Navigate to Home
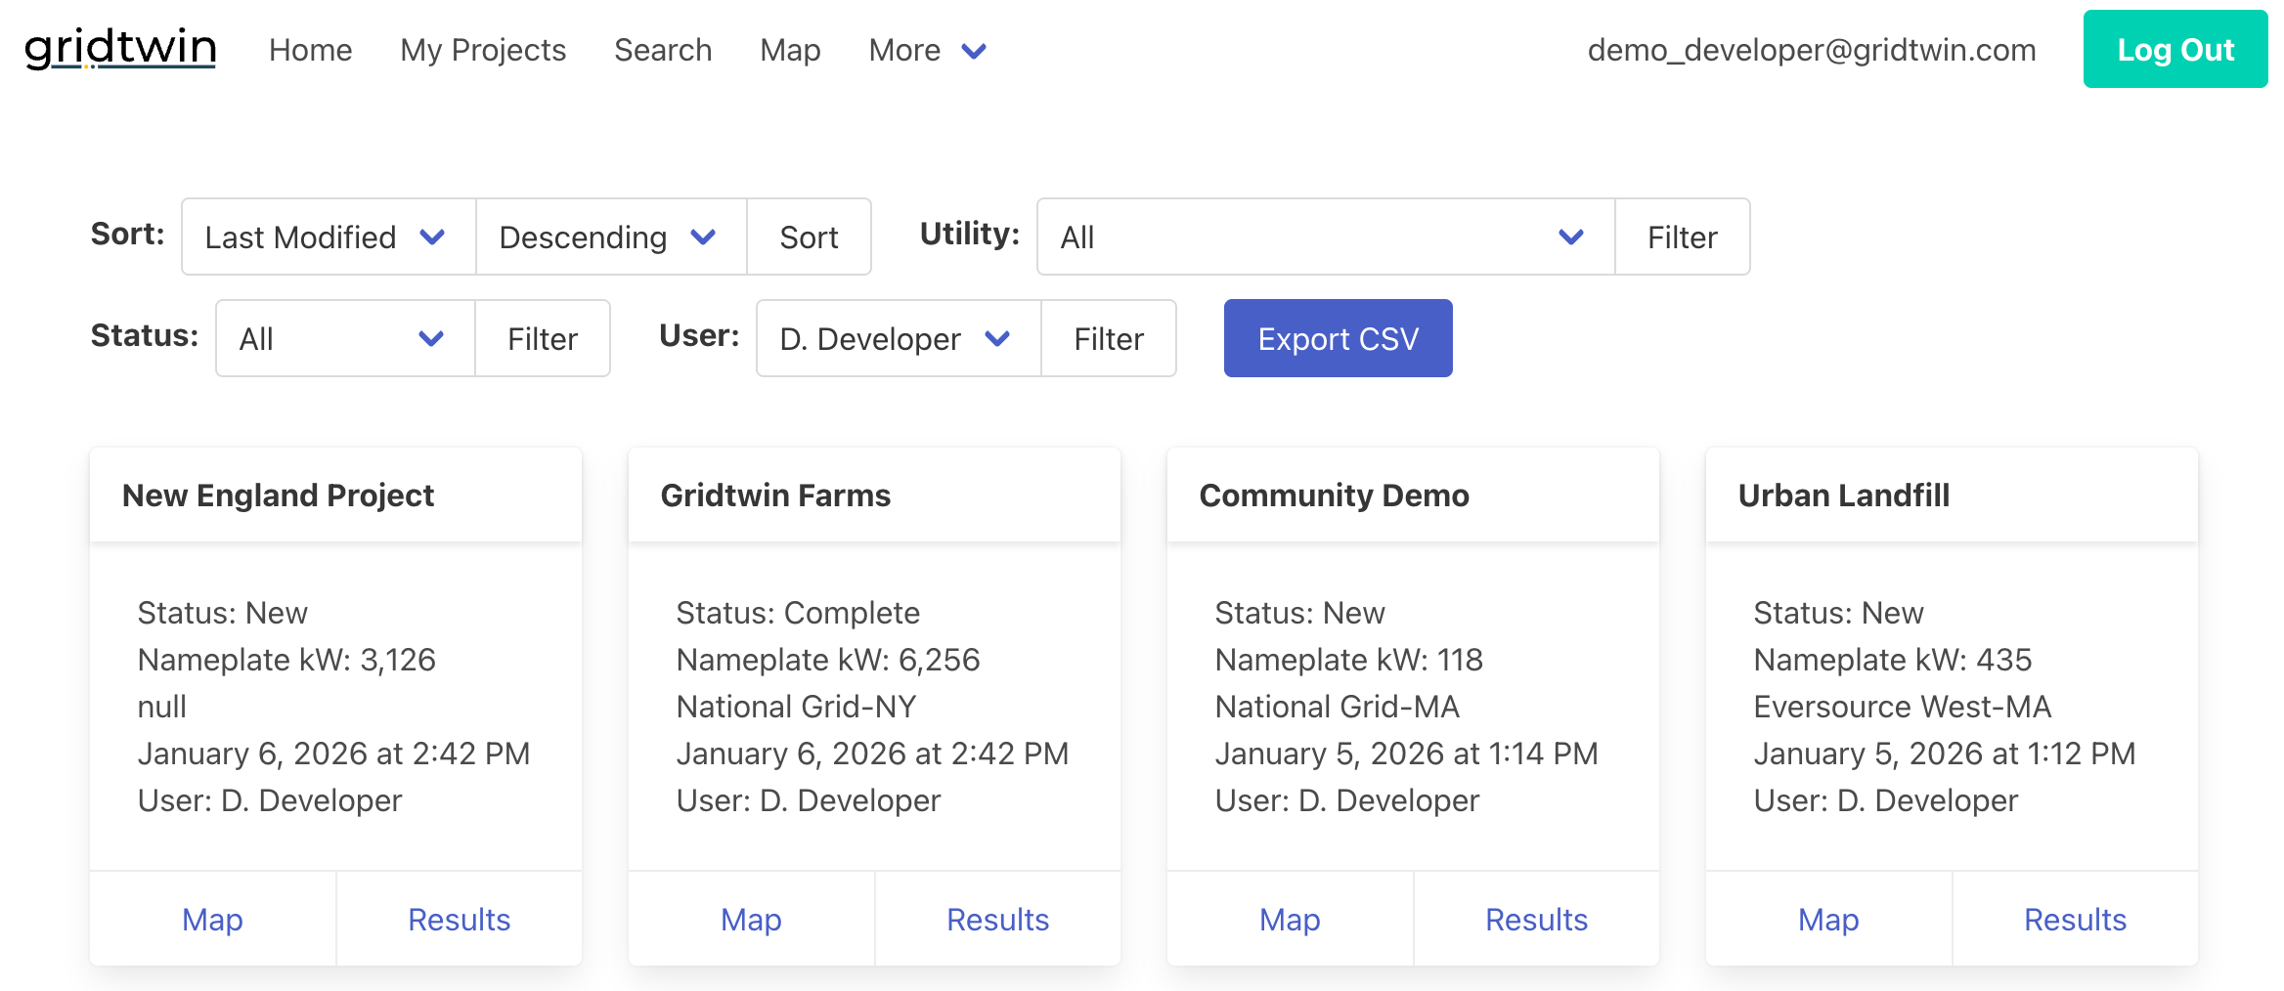Screen dimensions: 2284x991 [x=310, y=50]
